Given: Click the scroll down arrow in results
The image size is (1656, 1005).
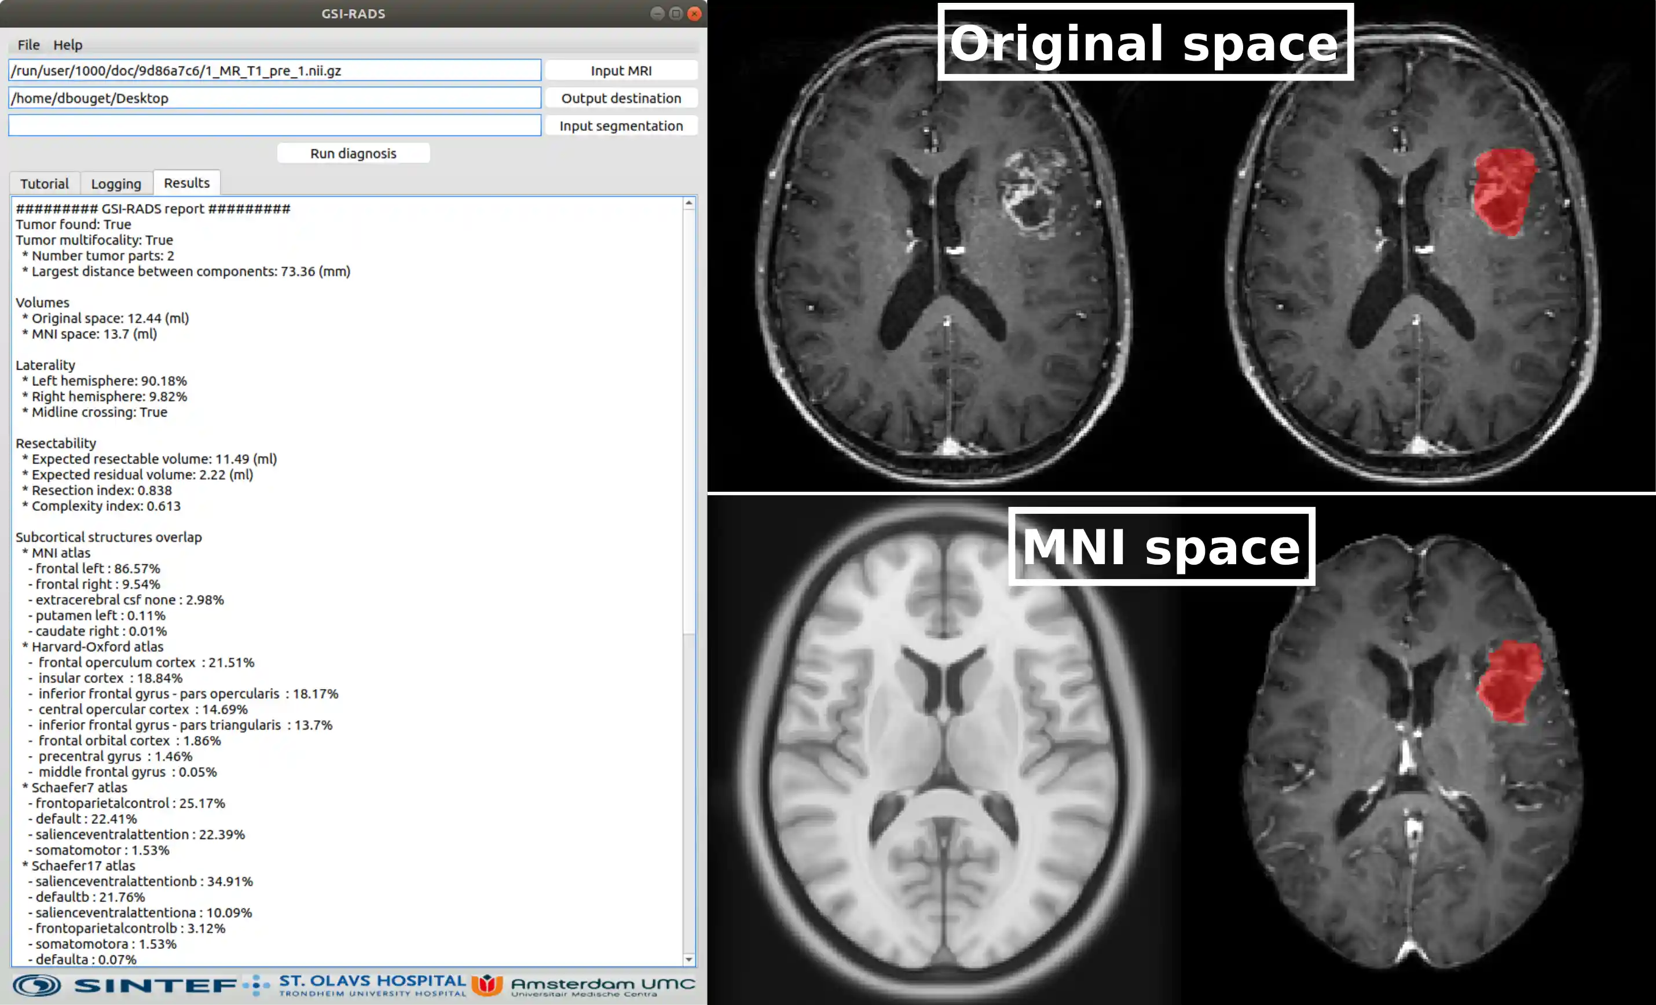Looking at the screenshot, I should tap(689, 959).
